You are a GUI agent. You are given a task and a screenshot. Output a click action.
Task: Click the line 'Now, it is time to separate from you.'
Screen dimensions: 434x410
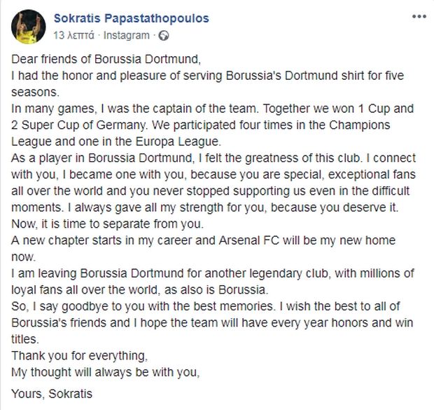107,224
